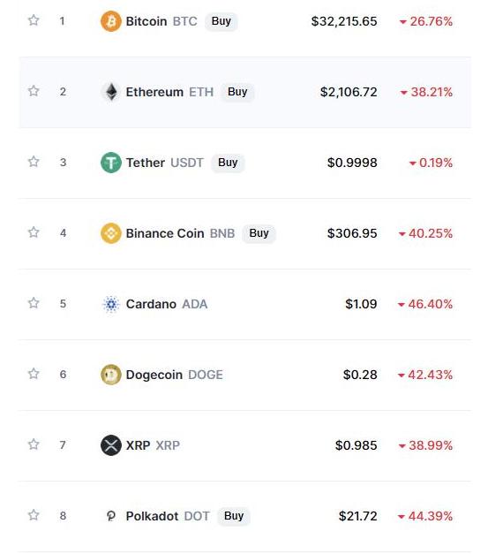Star Polkadot as a favorite
Viewport: 495px width, 554px height.
[34, 515]
